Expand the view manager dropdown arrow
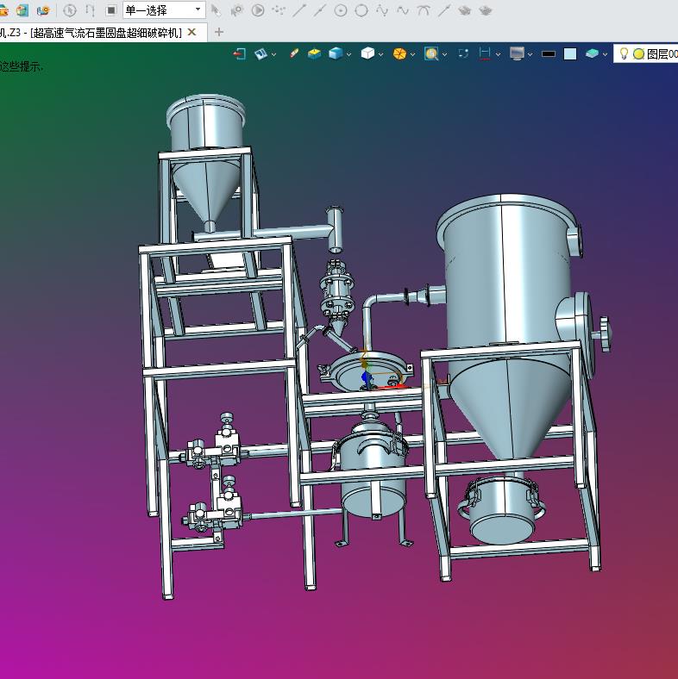The width and height of the screenshot is (678, 679). 273,54
